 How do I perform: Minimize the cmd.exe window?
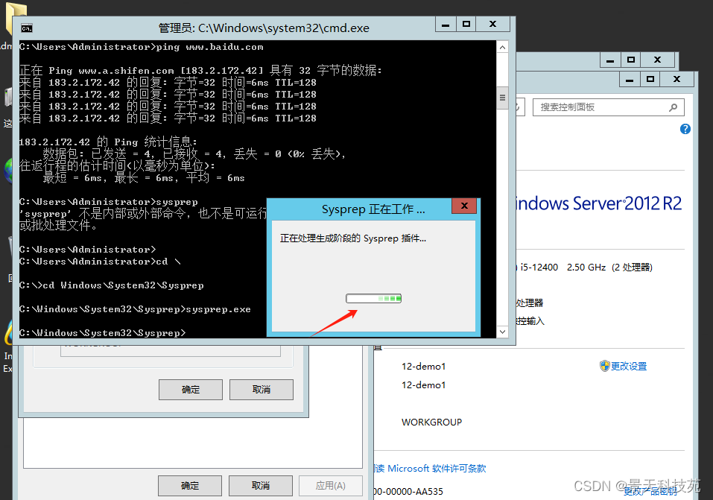point(446,25)
